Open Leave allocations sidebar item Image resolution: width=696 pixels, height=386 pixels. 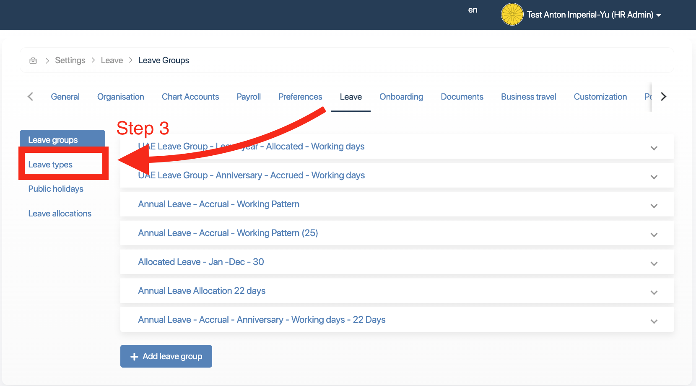click(x=60, y=214)
